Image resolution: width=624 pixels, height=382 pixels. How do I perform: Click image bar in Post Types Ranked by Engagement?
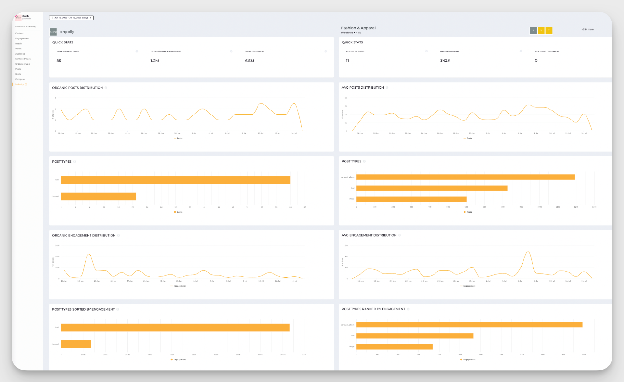[395, 347]
